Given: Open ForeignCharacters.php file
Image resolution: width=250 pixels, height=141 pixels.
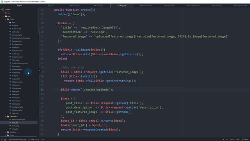Looking at the screenshot, I should (x=20, y=63).
